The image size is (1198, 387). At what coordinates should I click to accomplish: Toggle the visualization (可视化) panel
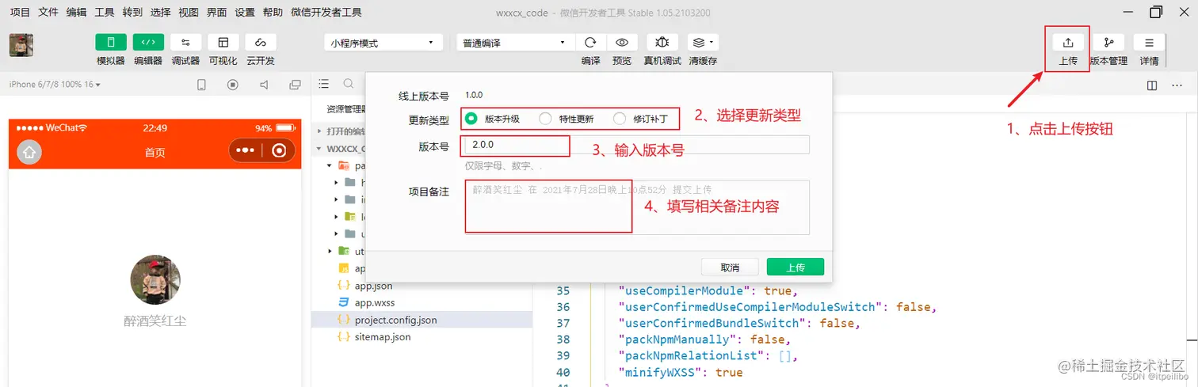pos(223,43)
